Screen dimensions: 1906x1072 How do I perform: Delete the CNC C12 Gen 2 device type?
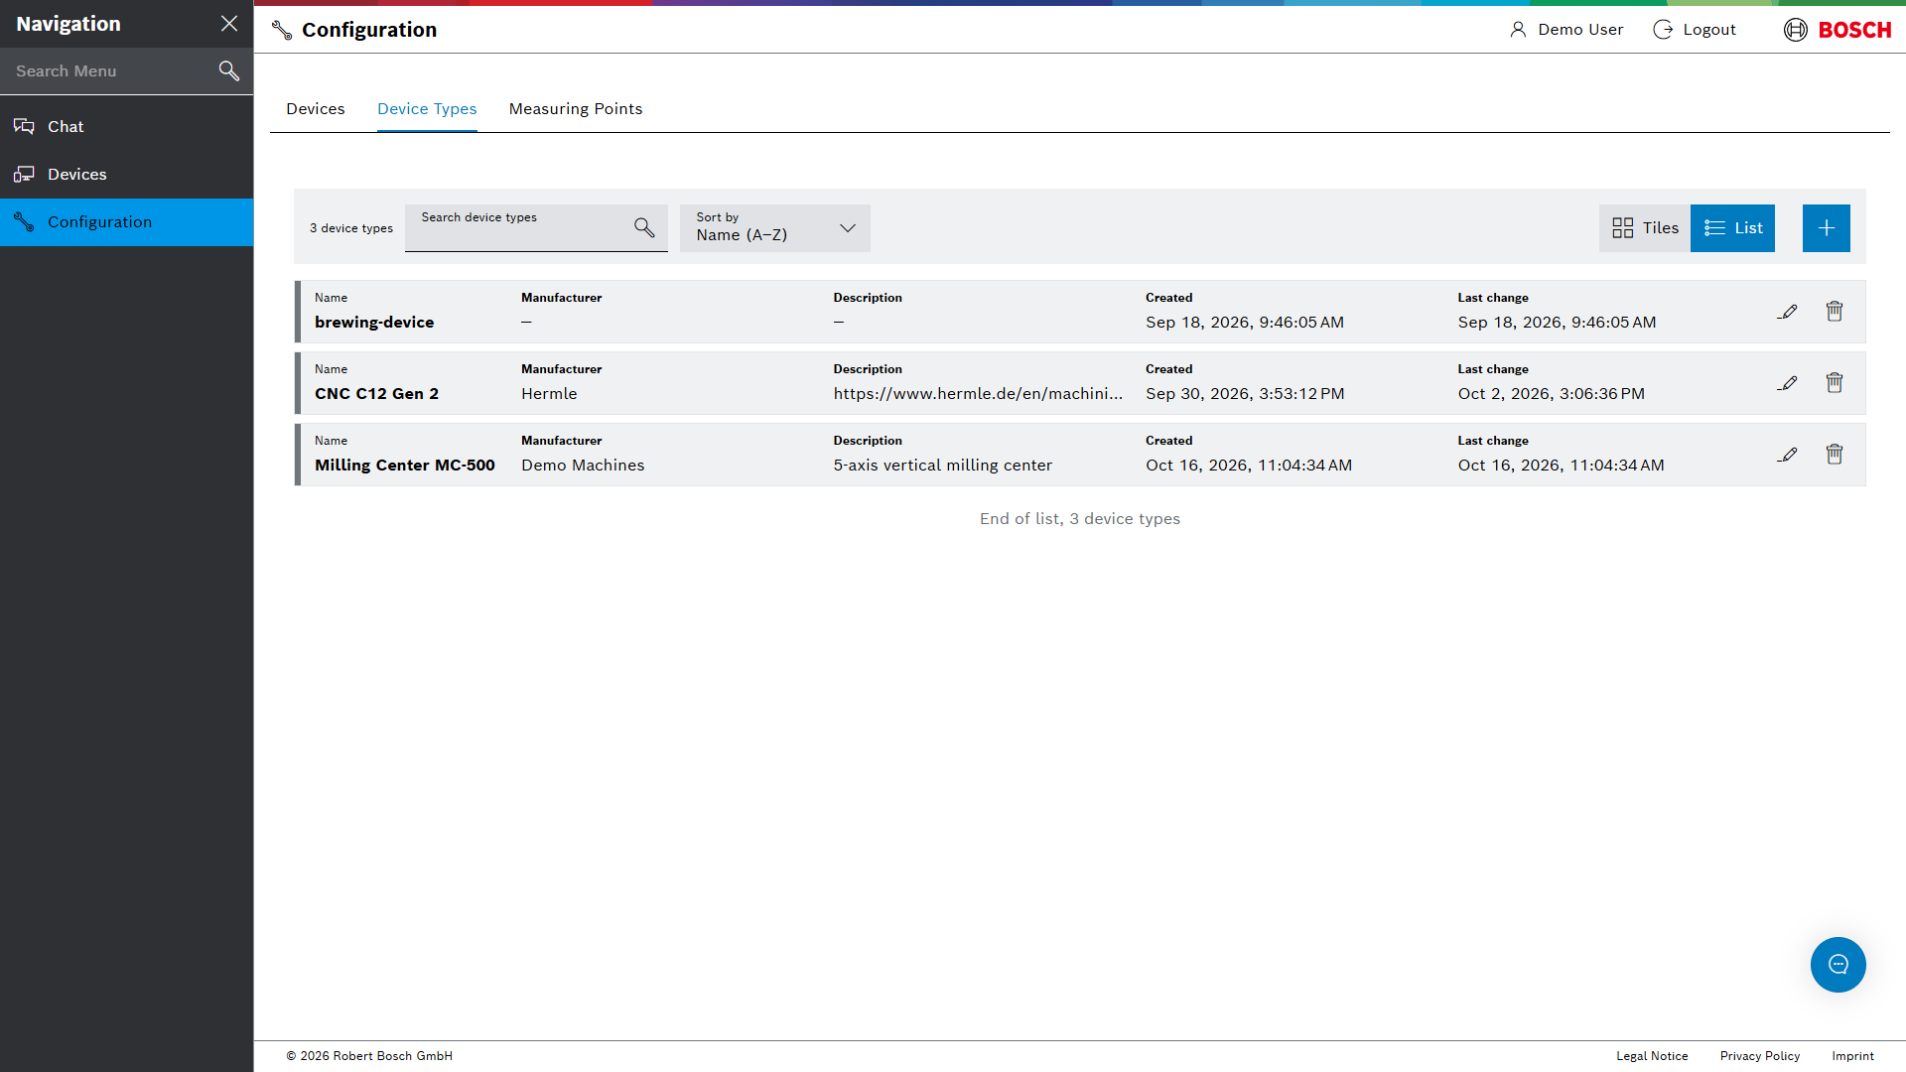click(x=1835, y=383)
